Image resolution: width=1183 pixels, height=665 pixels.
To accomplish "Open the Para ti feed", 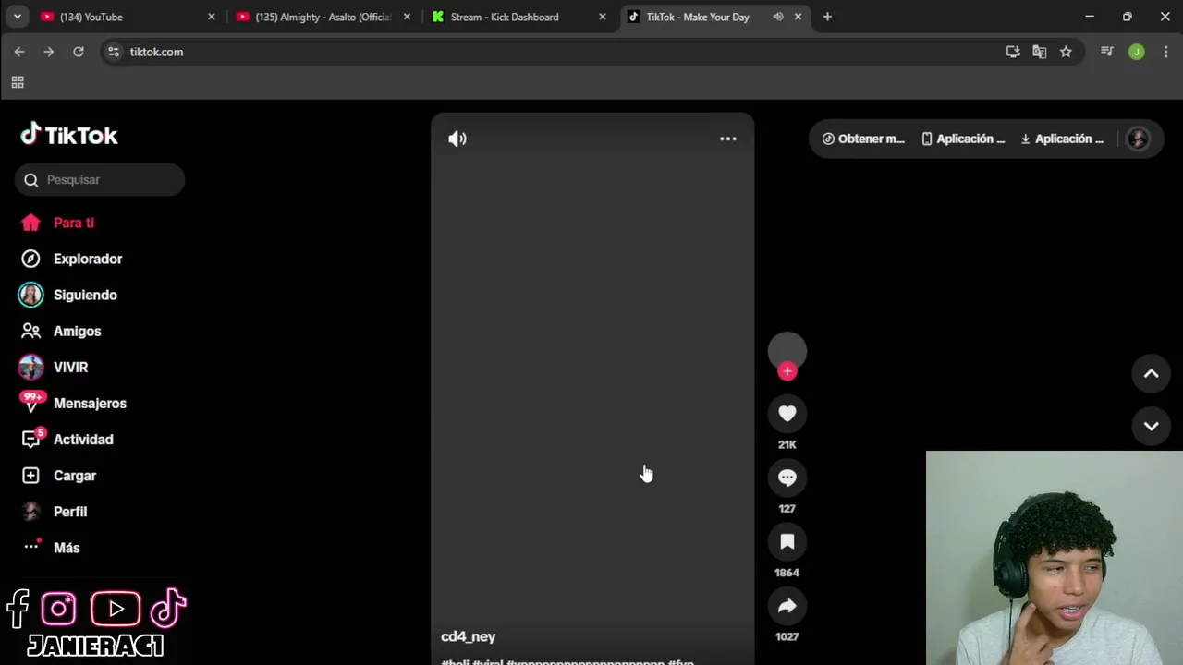I will [57, 223].
